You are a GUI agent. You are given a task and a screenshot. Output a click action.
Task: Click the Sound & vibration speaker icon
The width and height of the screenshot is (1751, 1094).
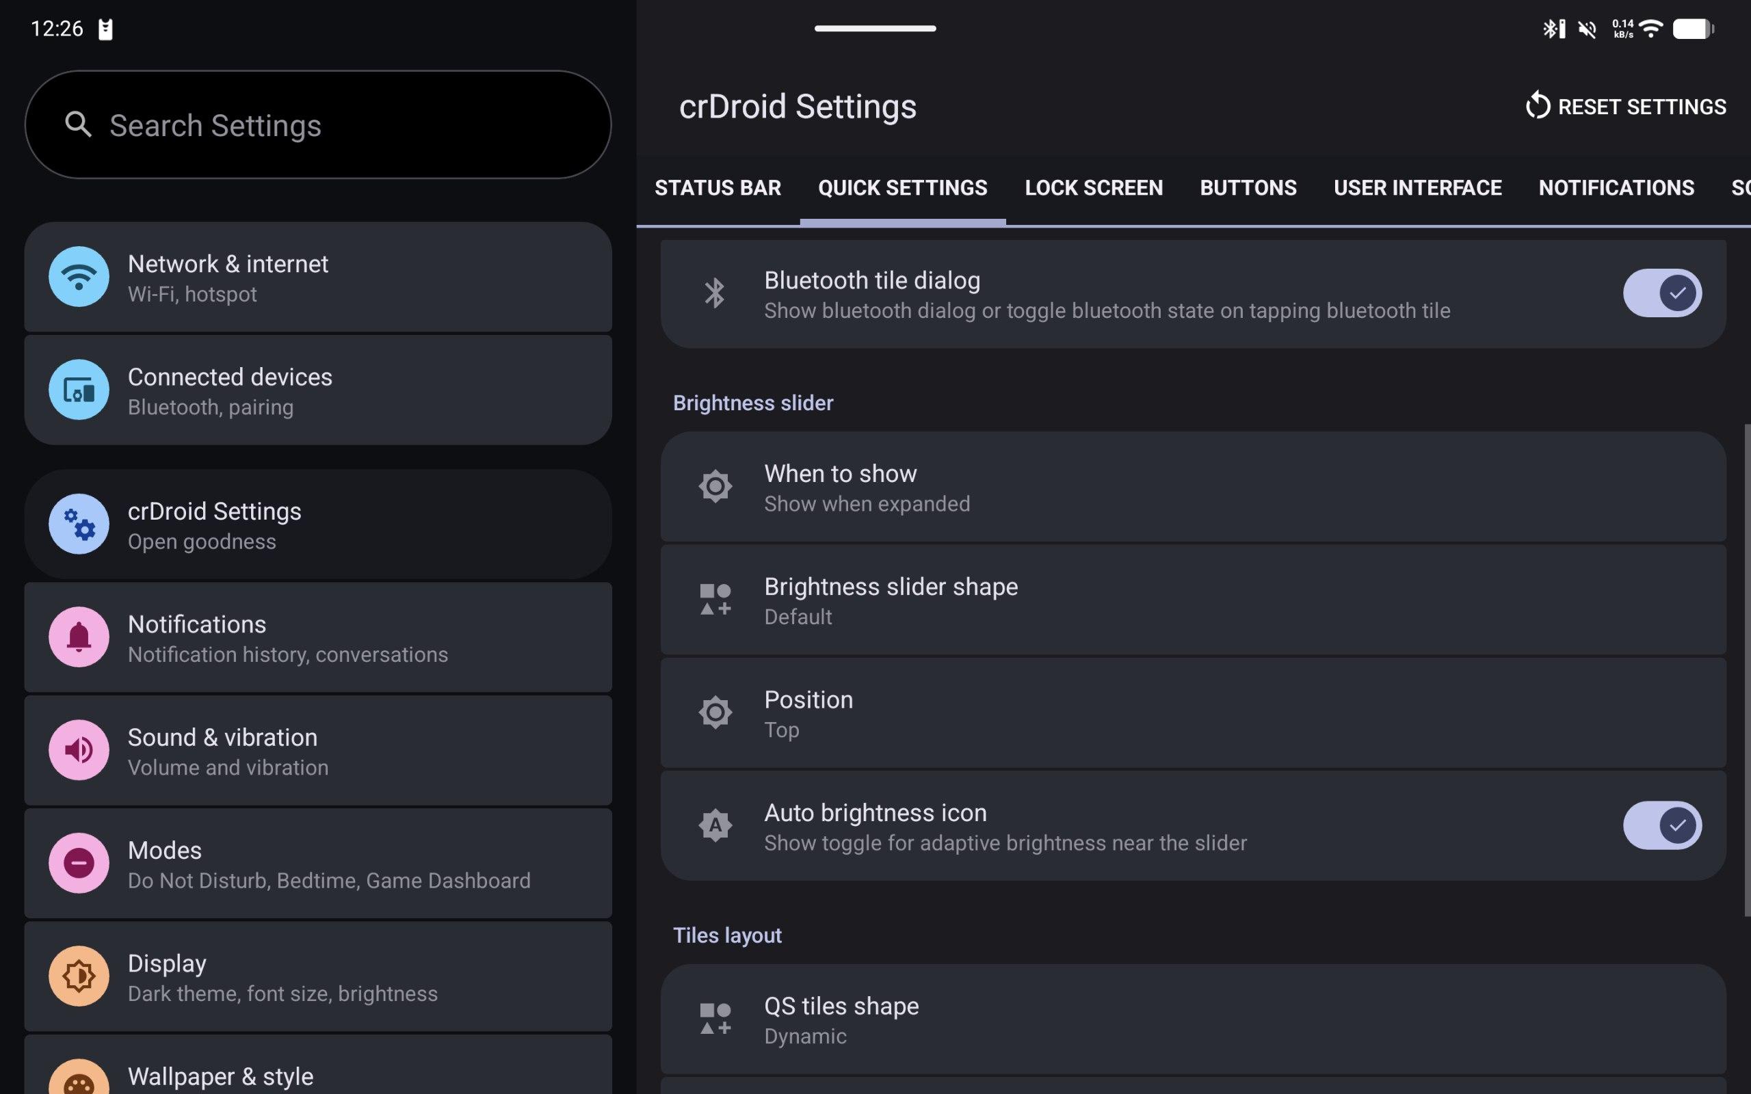(x=79, y=750)
